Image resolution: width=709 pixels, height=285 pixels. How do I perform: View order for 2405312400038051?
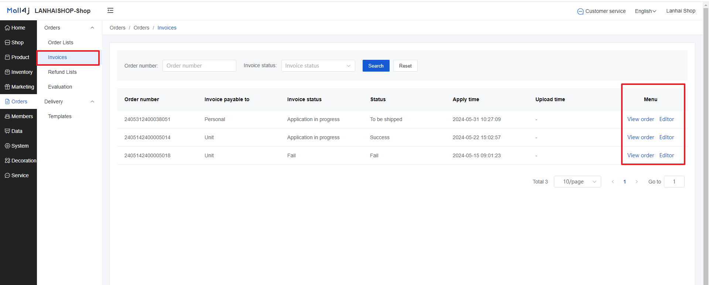click(641, 119)
